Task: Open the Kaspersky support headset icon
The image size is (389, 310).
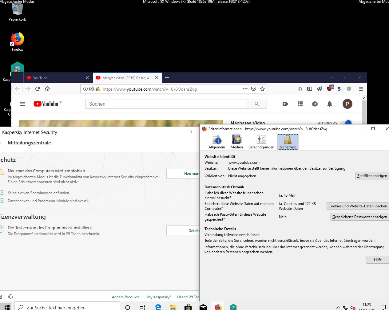Action: pyautogui.click(x=11, y=297)
